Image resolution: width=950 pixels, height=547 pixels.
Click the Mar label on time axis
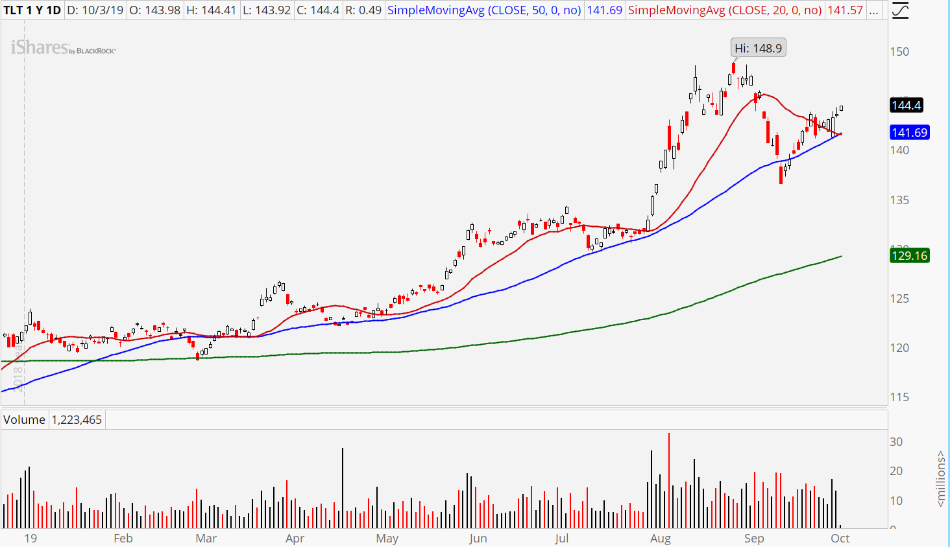pos(206,539)
